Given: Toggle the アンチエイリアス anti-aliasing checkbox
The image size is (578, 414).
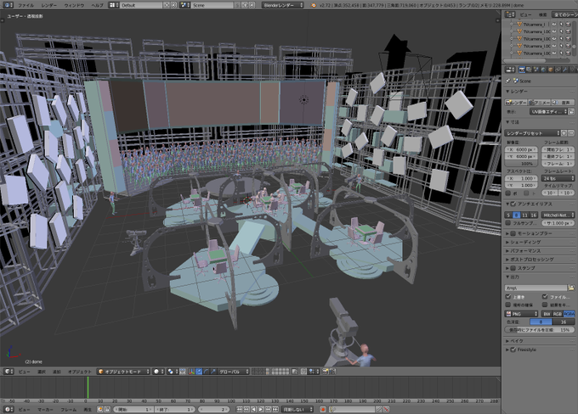Looking at the screenshot, I should pyautogui.click(x=513, y=204).
